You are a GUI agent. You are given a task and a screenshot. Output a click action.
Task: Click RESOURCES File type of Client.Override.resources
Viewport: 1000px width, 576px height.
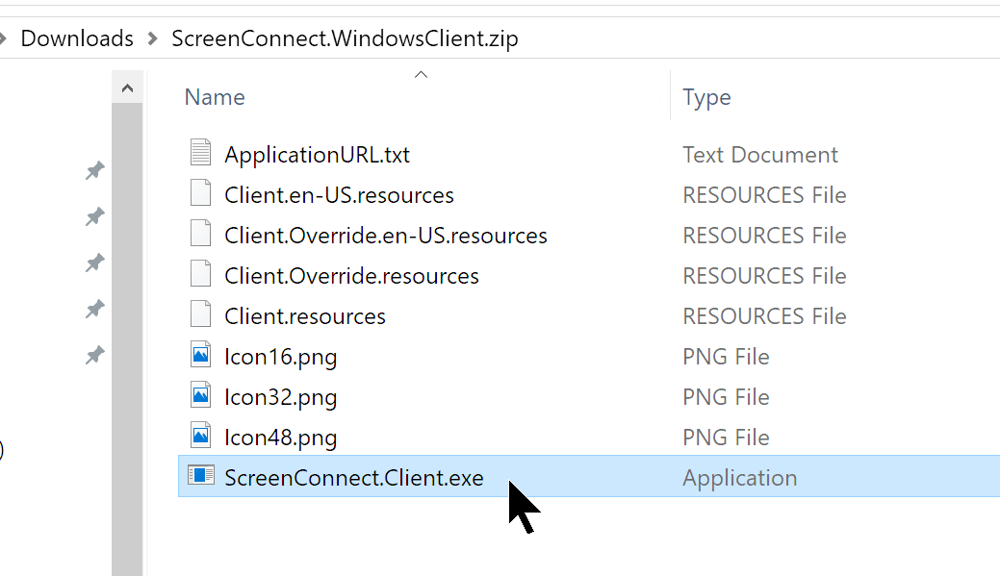point(764,276)
